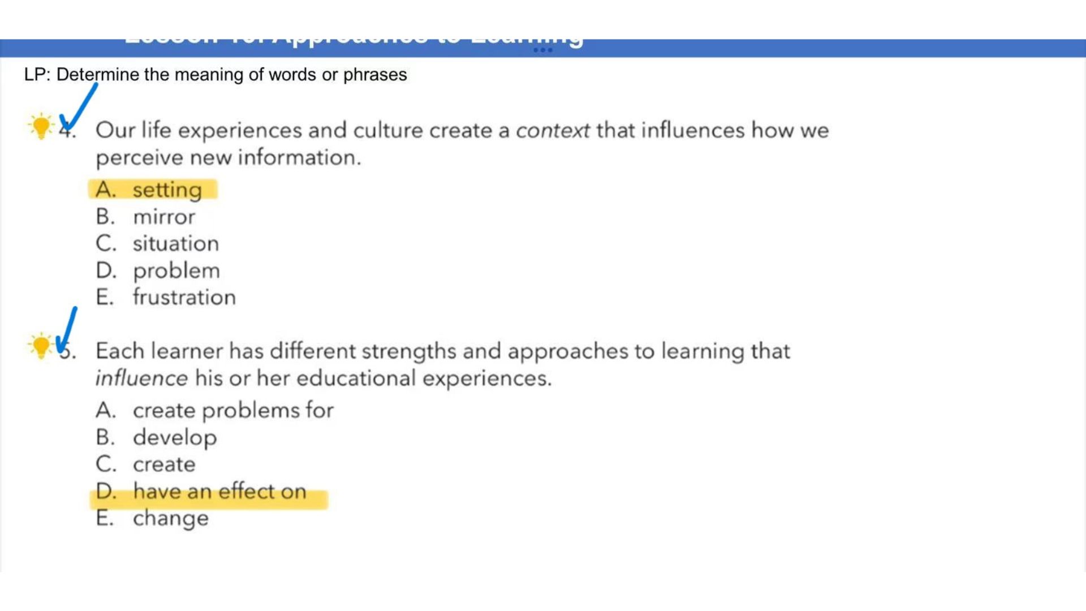This screenshot has width=1086, height=611.
Task: Click the italic word influence in question 5
Action: point(141,378)
